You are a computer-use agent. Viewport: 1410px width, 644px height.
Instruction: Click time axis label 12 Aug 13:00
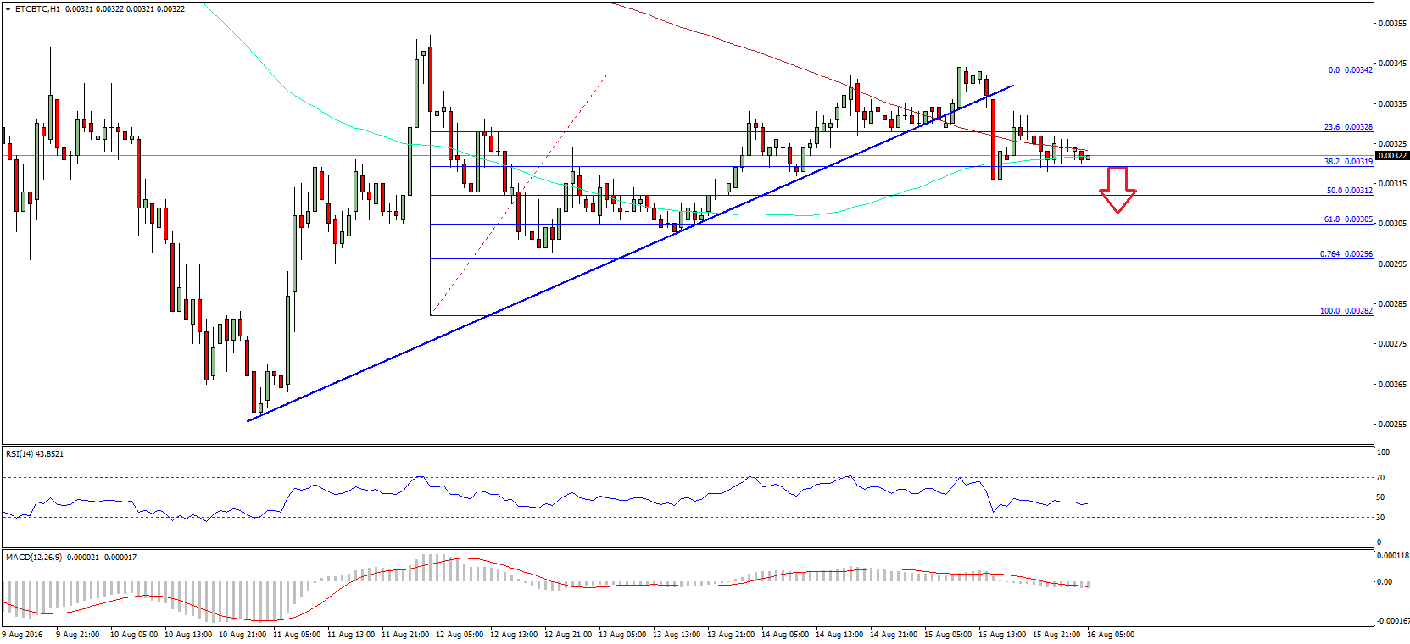click(514, 635)
